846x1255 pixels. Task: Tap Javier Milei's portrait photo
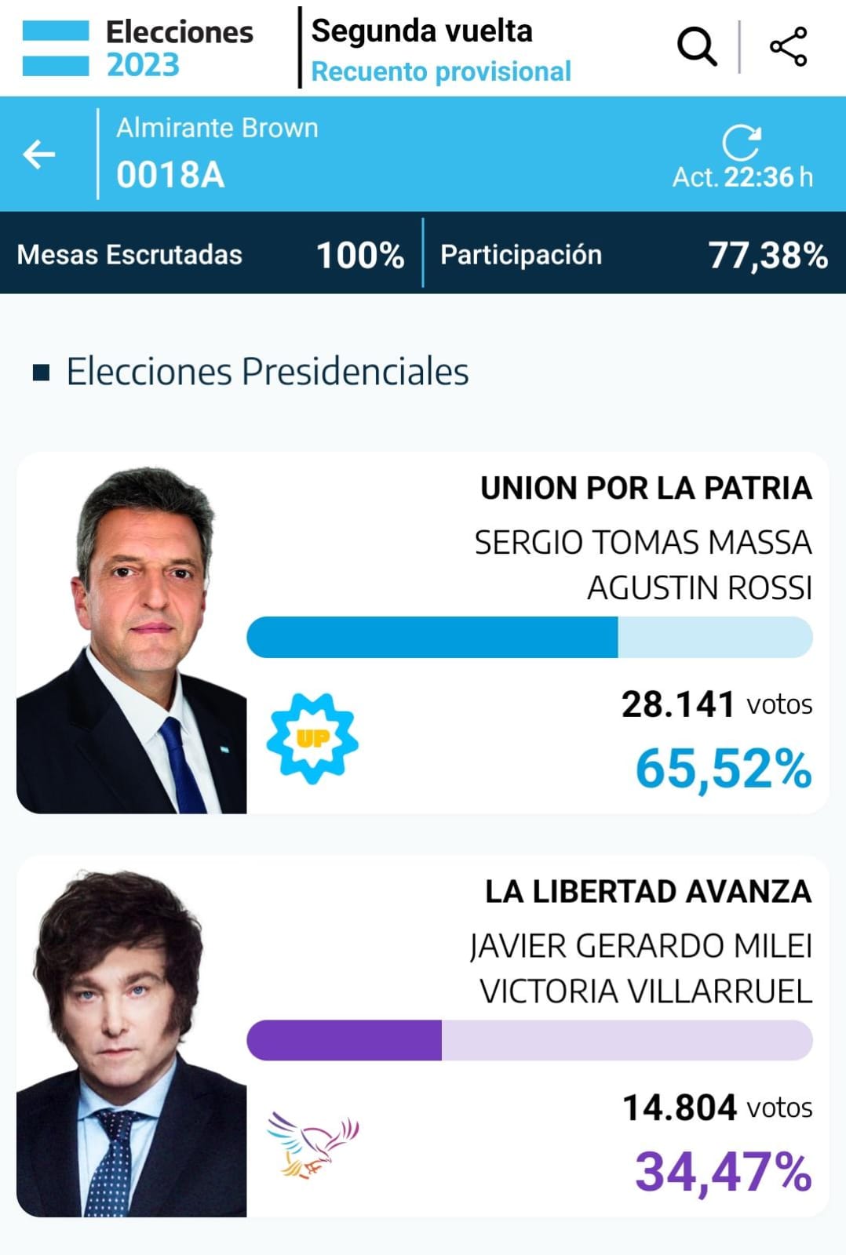[132, 1042]
